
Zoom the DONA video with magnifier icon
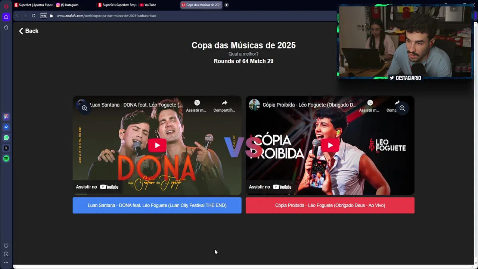pos(85,108)
